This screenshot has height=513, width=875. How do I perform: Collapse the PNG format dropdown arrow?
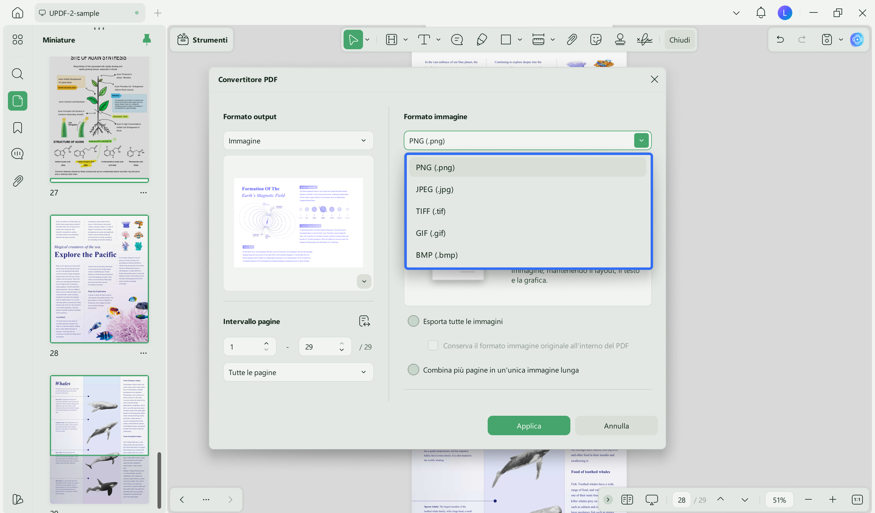coord(641,141)
